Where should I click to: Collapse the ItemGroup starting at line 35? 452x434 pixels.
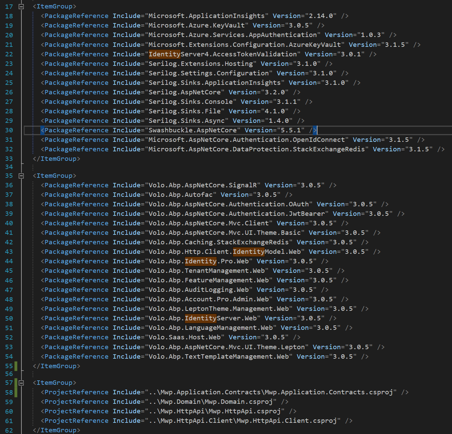coord(21,176)
